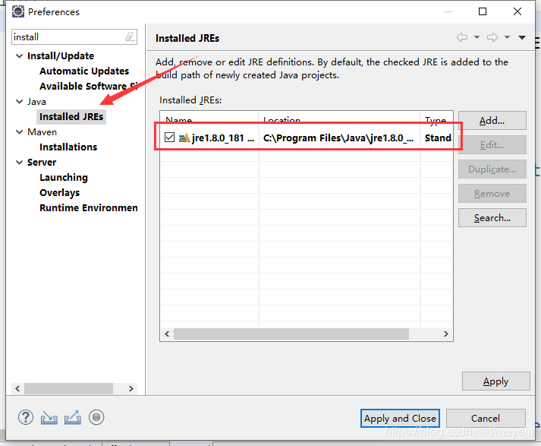
Task: Open the Help question mark icon
Action: [x=26, y=417]
